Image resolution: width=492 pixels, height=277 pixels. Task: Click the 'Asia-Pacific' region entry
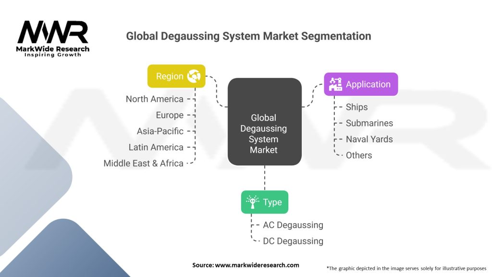tap(160, 131)
